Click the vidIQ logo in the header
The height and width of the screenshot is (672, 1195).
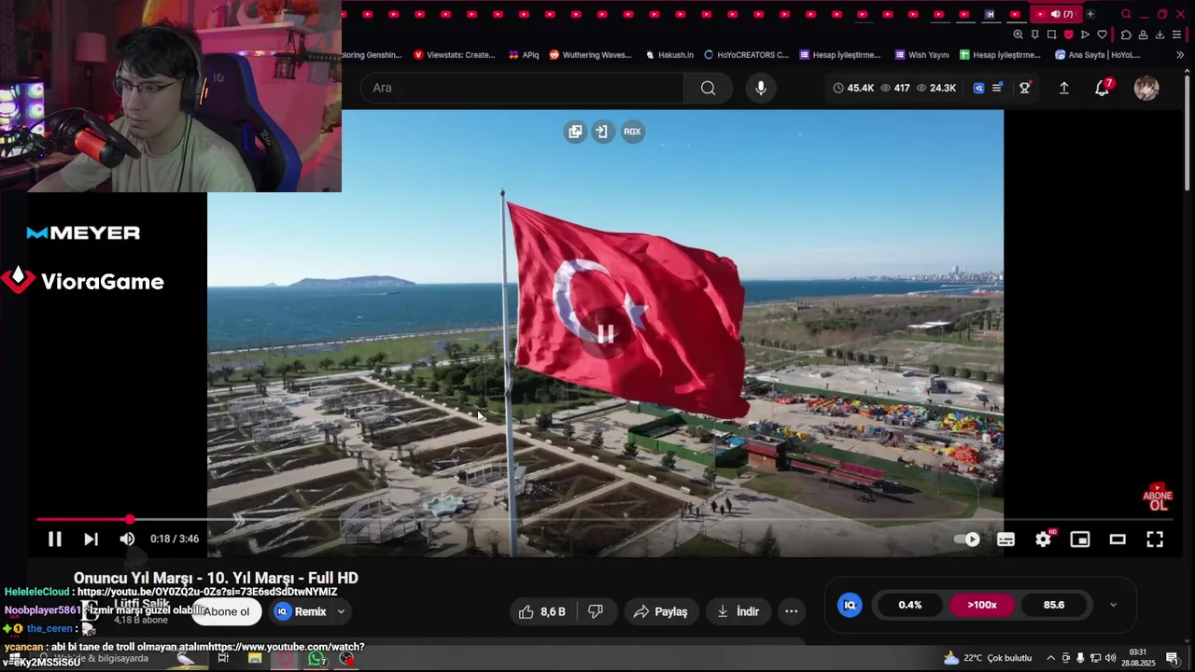[978, 88]
